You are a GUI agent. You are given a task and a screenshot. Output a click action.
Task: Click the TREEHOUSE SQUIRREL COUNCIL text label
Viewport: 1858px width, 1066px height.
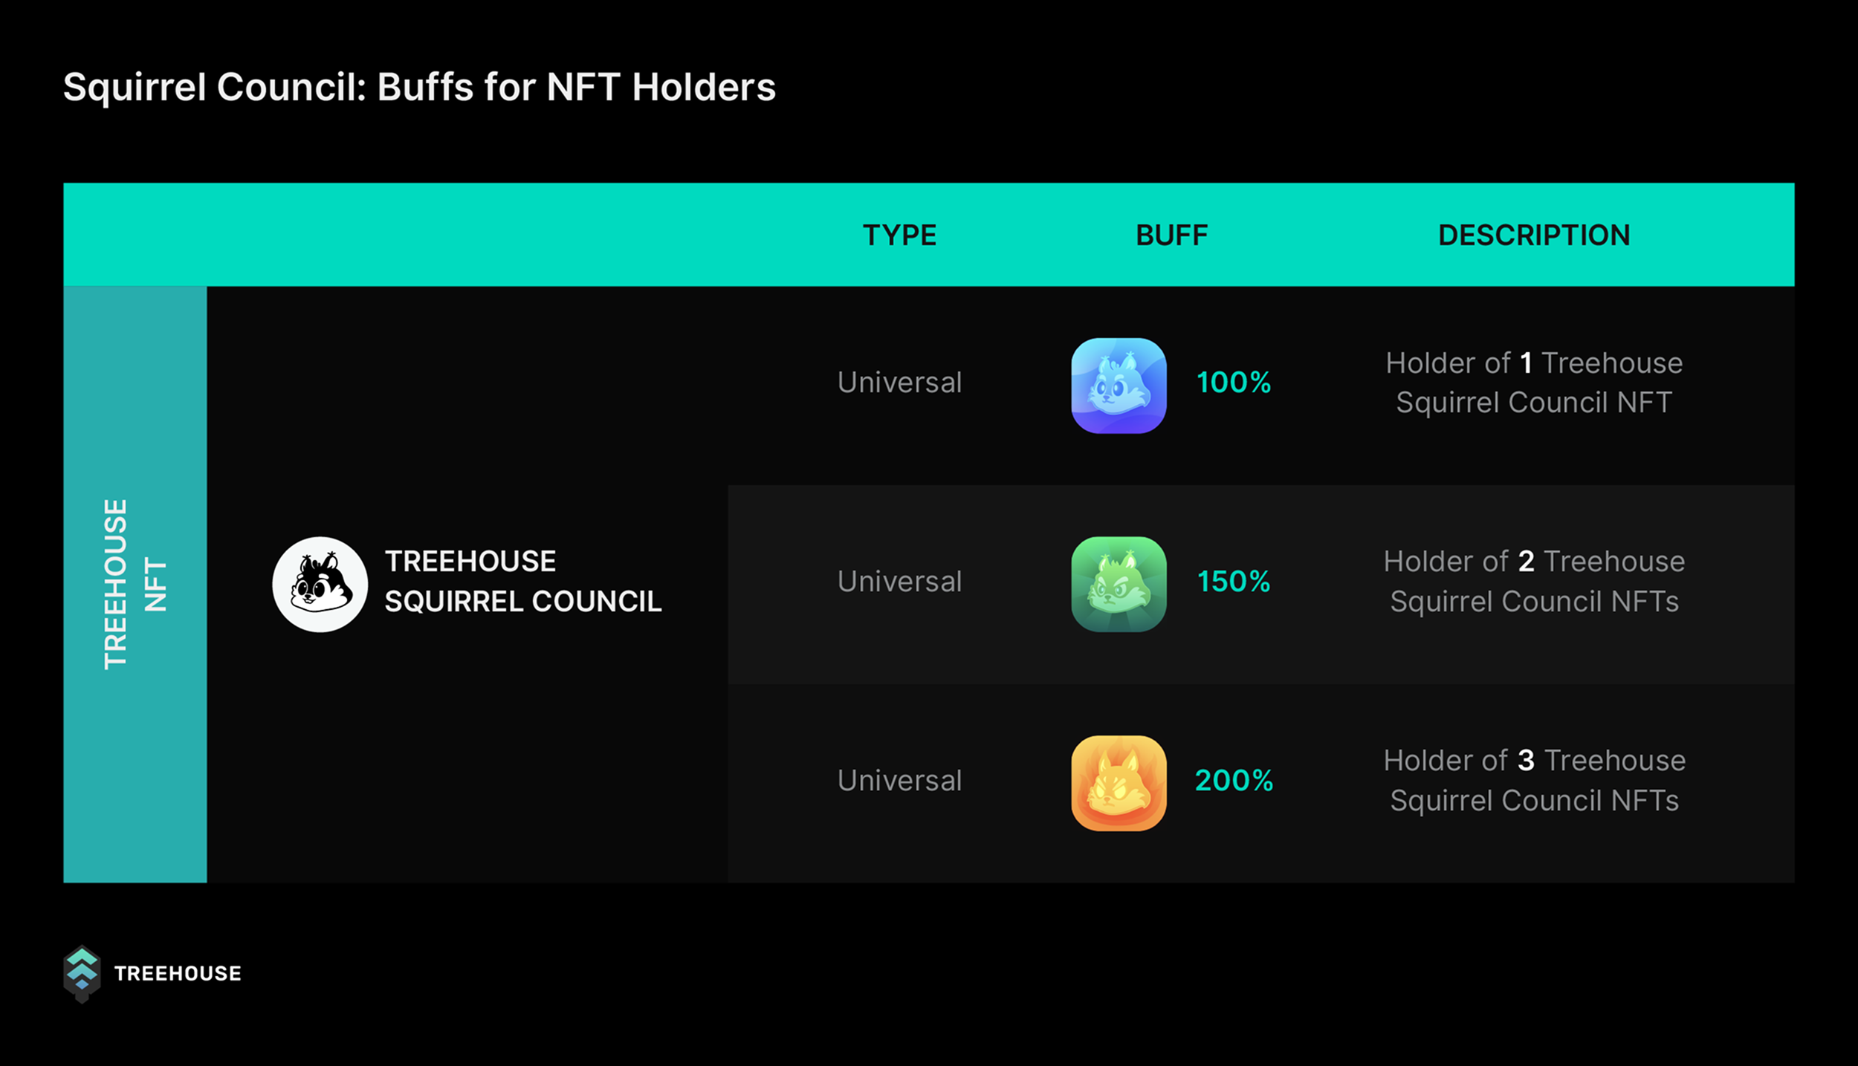point(523,582)
